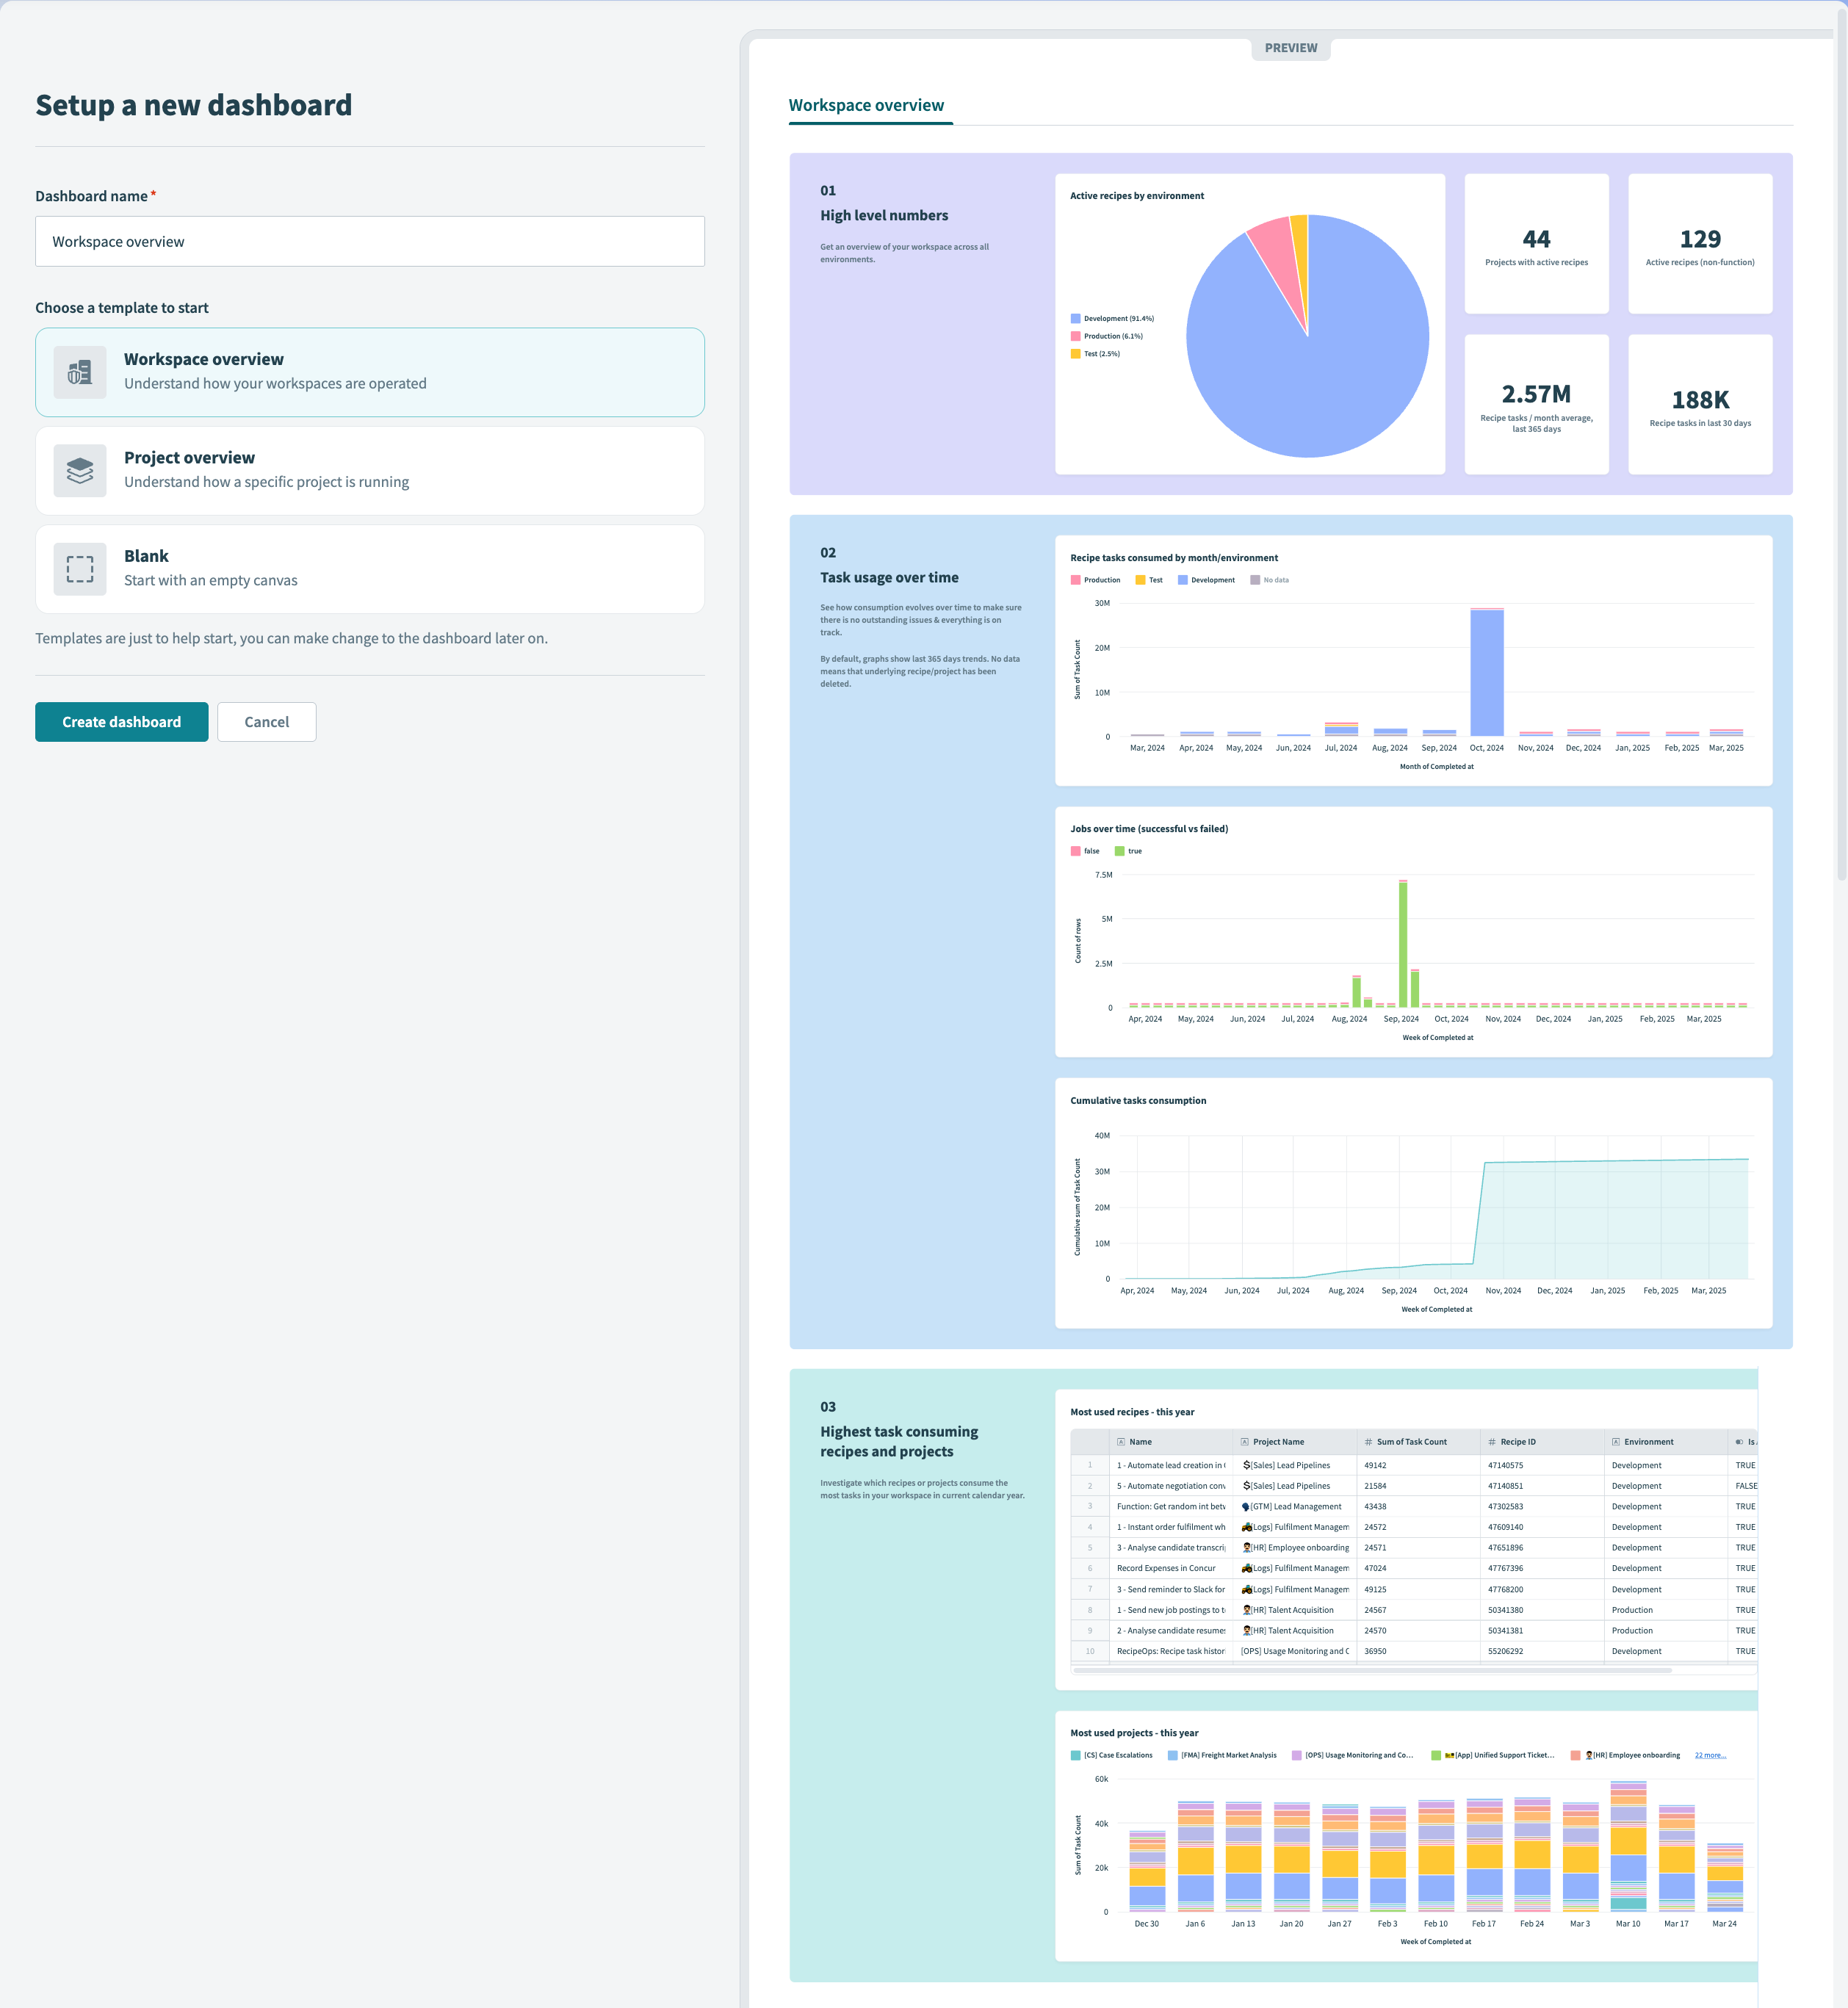Click the teal [CS] Case Escalations color swatch

coord(1075,1755)
